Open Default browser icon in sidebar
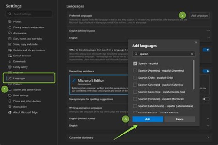 [10, 56]
